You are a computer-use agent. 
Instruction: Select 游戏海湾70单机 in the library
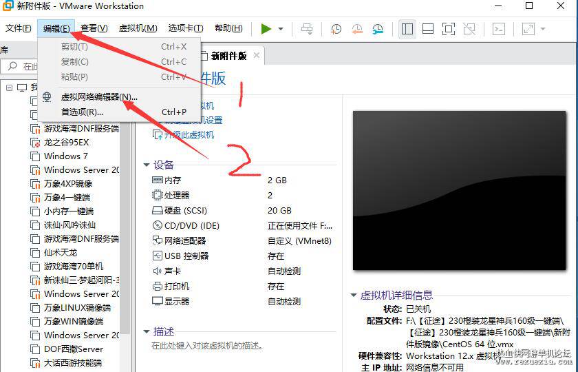74,267
